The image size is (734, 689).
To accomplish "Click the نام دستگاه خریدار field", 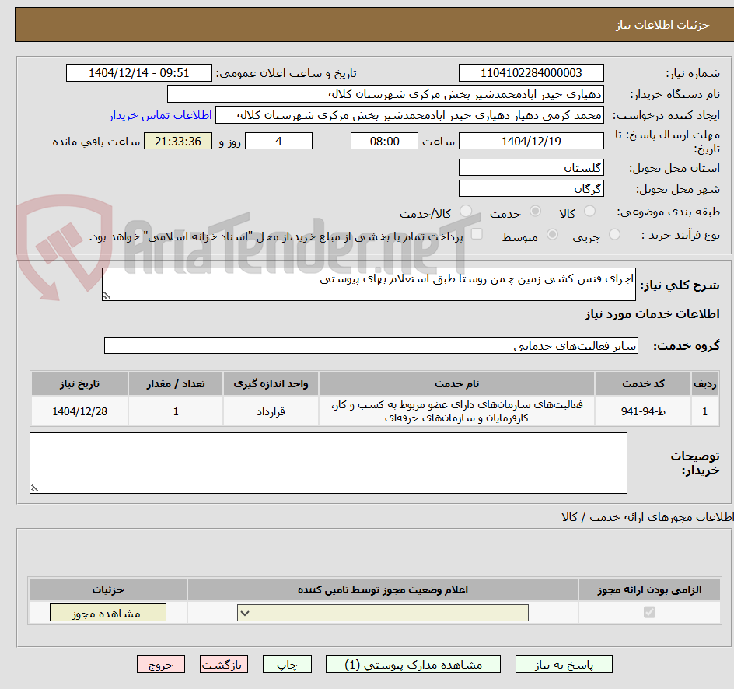I will click(385, 94).
